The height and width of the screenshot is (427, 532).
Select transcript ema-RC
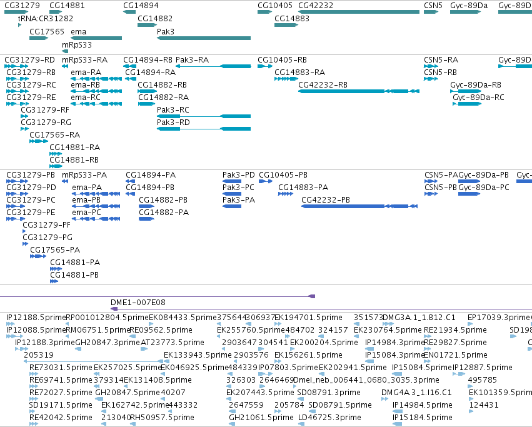[x=86, y=97]
